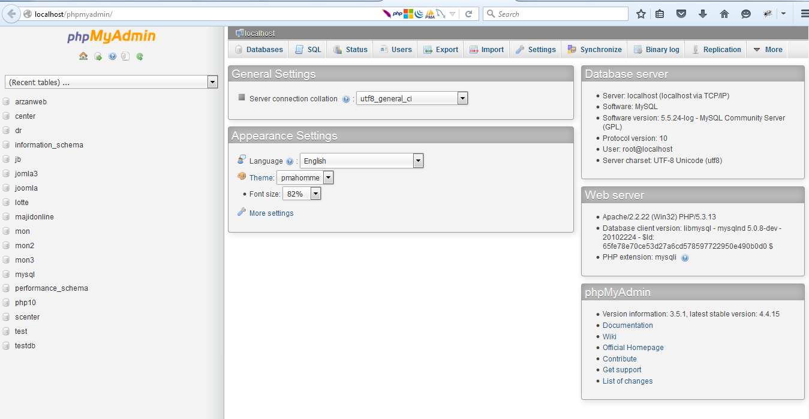
Task: Go to the Export tab
Action: (441, 50)
